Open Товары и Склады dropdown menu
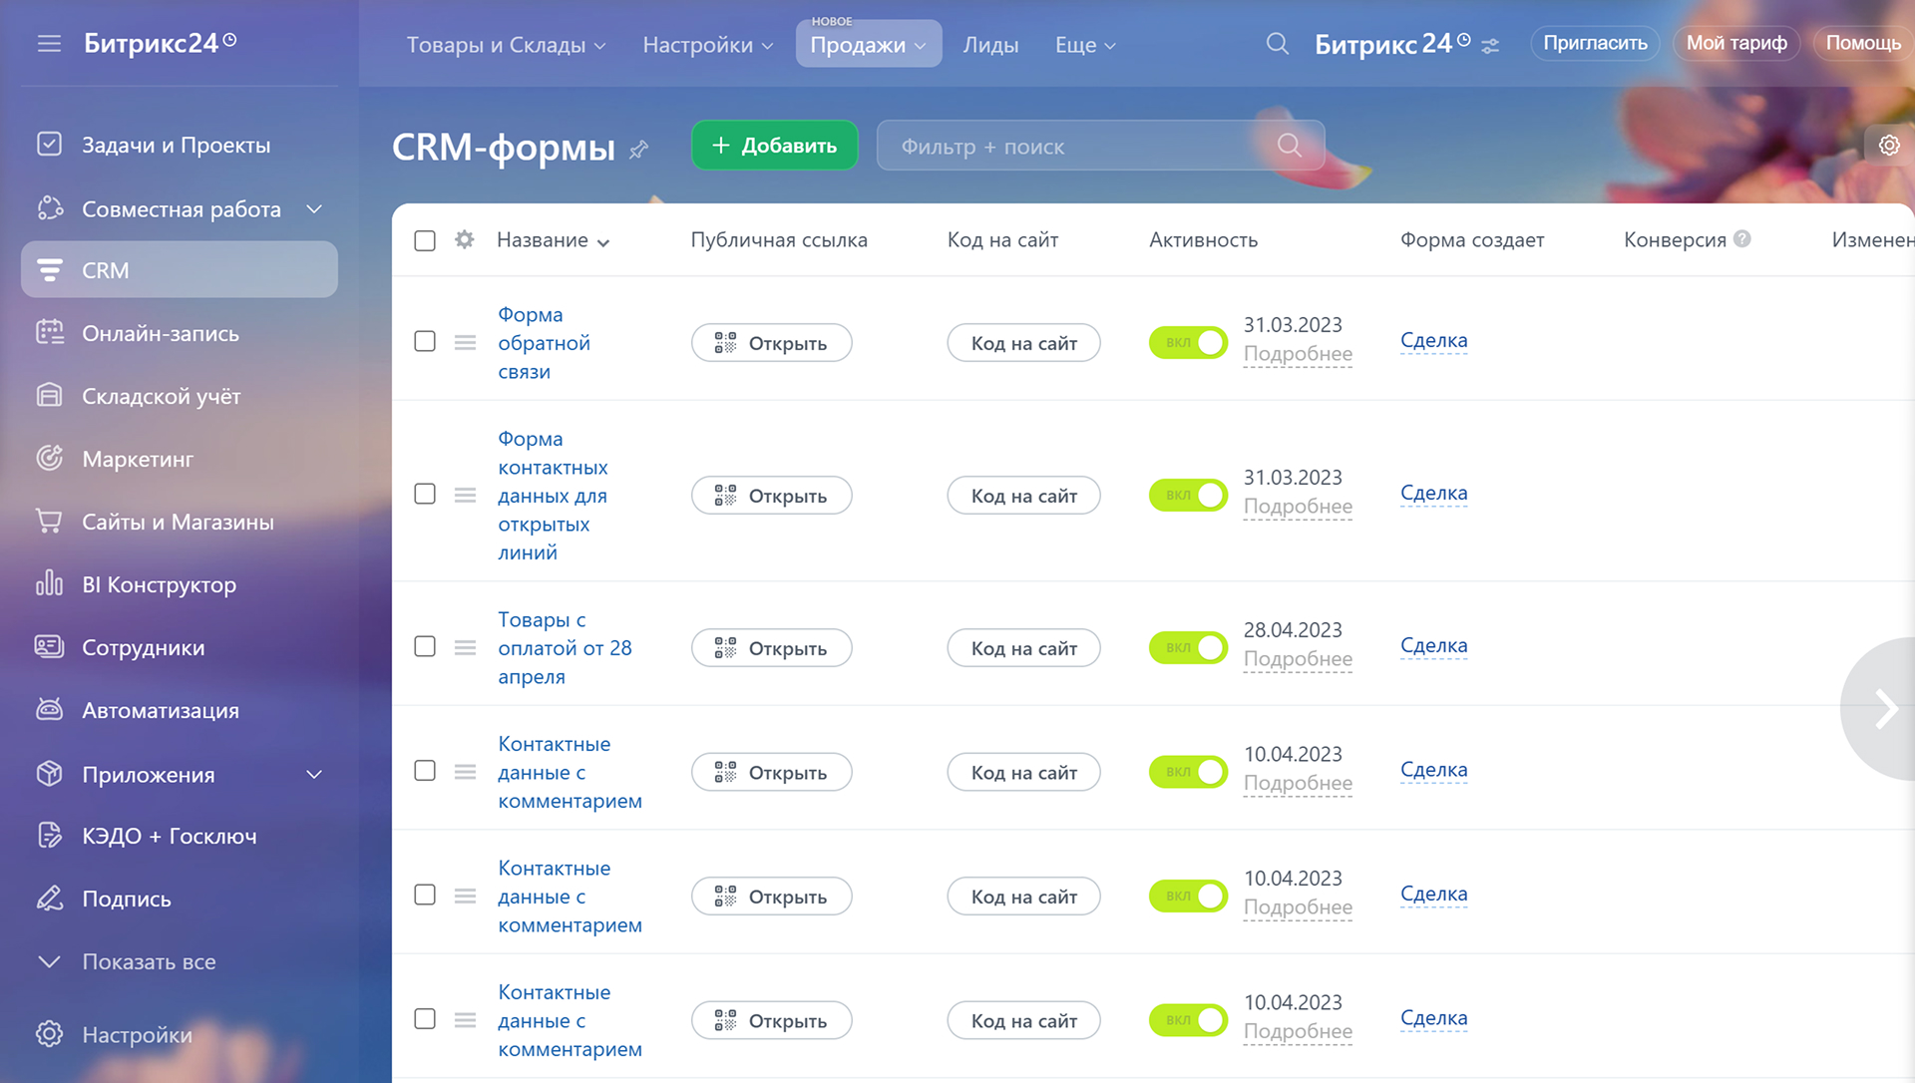This screenshot has width=1915, height=1083. coord(506,45)
